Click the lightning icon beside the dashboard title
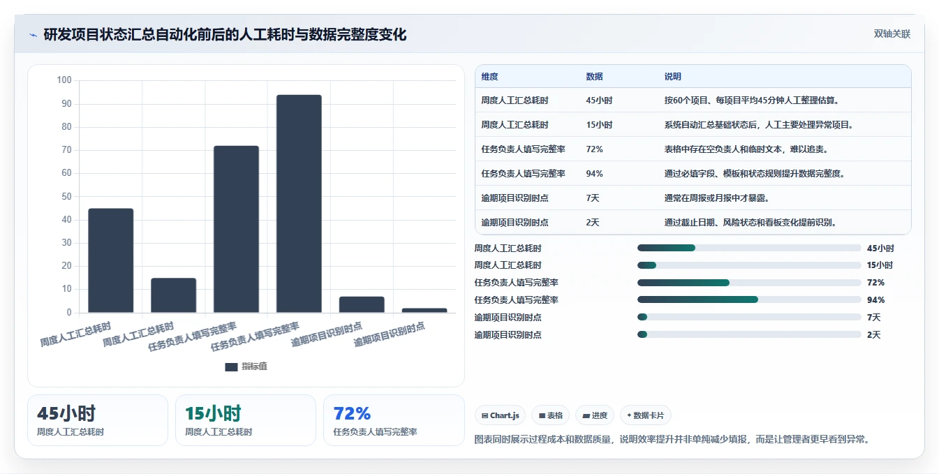The height and width of the screenshot is (474, 939). [x=33, y=35]
